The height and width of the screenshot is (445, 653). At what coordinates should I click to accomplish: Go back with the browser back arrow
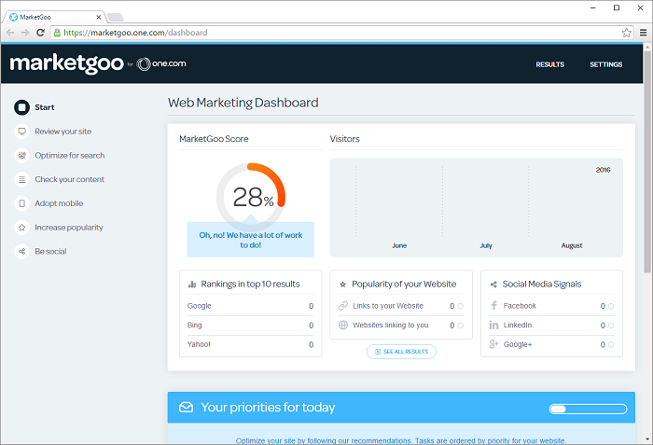click(10, 33)
